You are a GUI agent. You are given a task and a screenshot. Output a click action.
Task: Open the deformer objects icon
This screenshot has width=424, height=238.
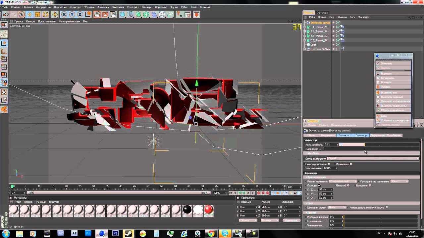(x=154, y=15)
